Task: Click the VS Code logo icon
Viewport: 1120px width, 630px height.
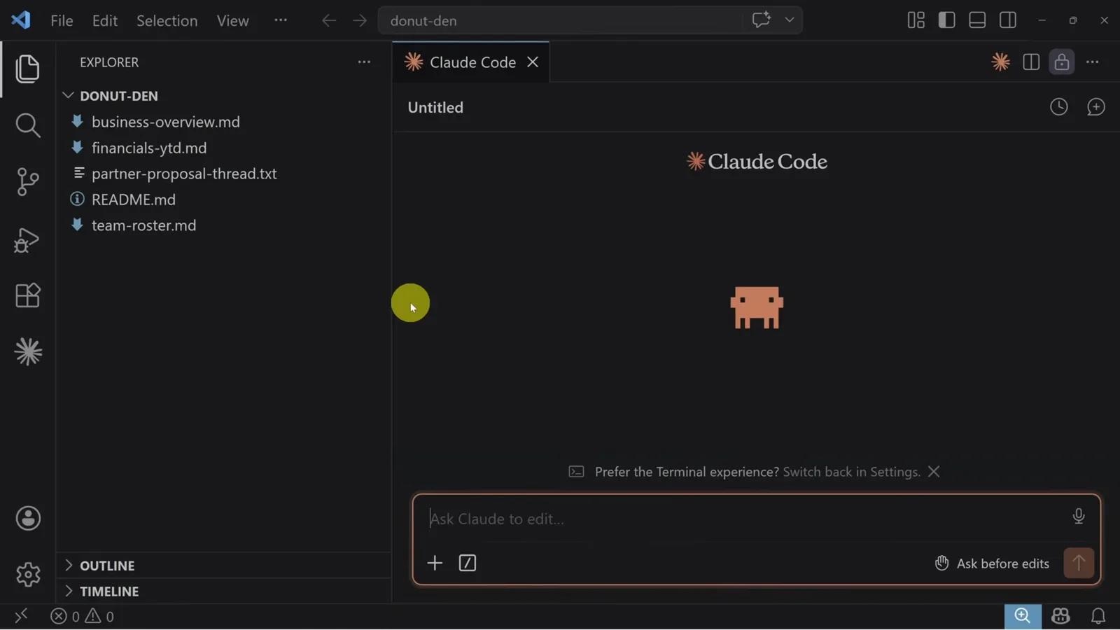Action: point(21,20)
